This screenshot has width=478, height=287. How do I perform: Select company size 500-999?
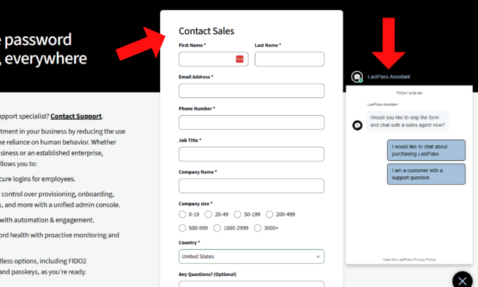[182, 228]
